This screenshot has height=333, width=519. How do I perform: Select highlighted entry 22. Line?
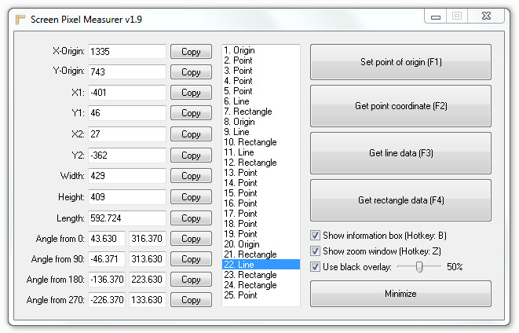pyautogui.click(x=261, y=265)
